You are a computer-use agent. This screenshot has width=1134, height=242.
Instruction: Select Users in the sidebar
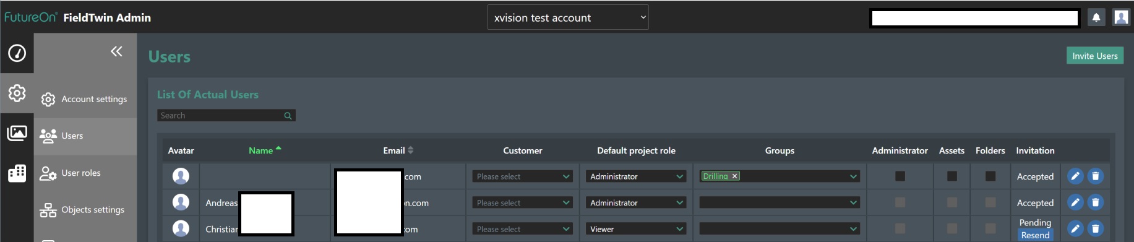[85, 136]
